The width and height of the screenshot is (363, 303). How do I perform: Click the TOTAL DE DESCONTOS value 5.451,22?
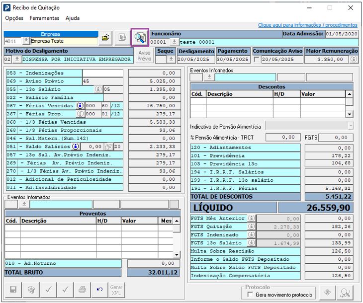[x=329, y=197]
